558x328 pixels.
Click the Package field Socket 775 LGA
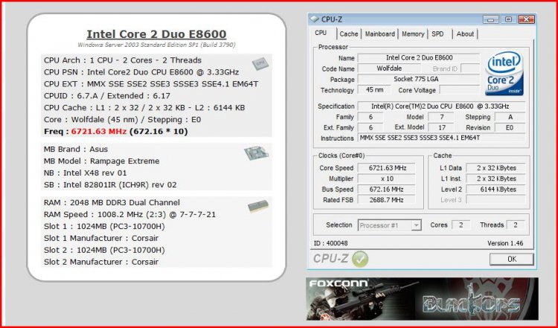pos(419,79)
